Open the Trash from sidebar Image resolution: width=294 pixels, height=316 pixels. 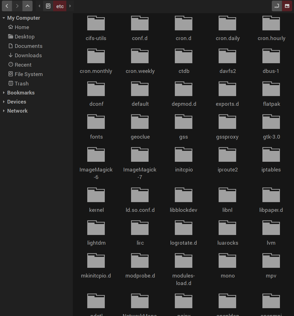[21, 84]
